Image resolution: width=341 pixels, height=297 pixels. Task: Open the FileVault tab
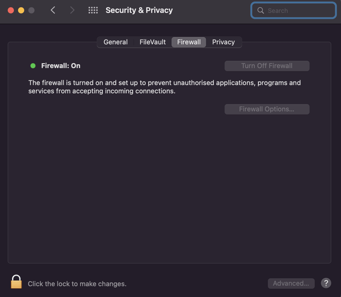(x=152, y=42)
